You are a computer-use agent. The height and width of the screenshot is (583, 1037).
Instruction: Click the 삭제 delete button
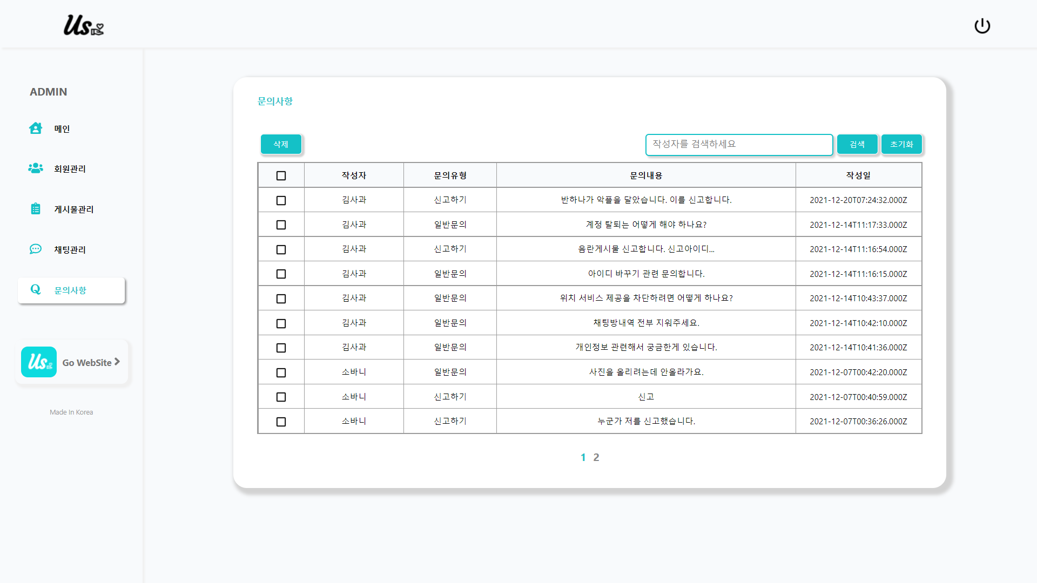click(281, 144)
